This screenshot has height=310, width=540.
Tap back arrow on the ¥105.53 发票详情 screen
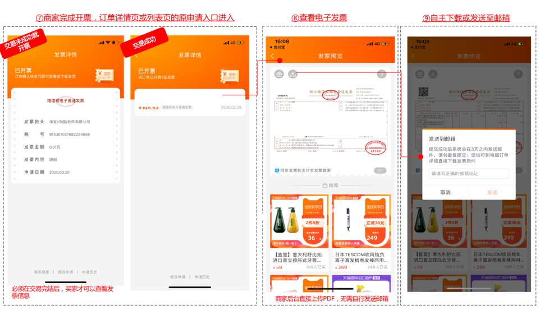136,55
